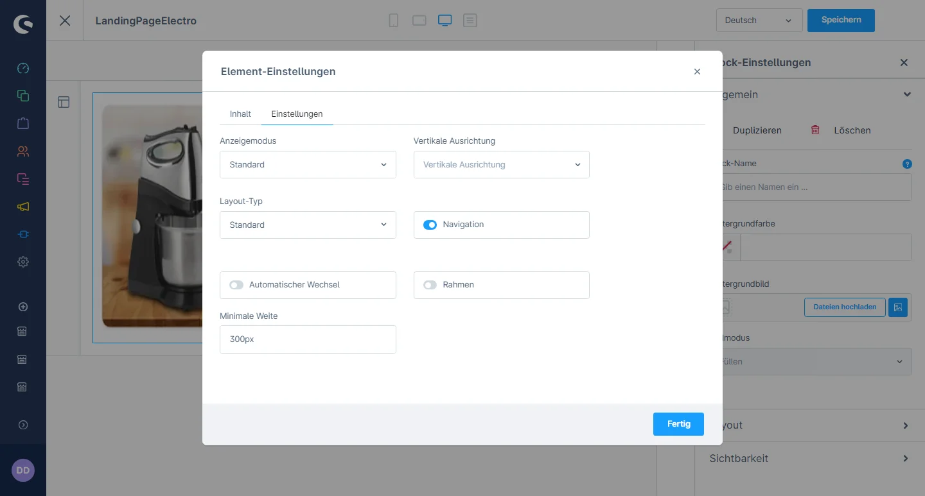Click the Minimale Weite input field

pyautogui.click(x=308, y=339)
